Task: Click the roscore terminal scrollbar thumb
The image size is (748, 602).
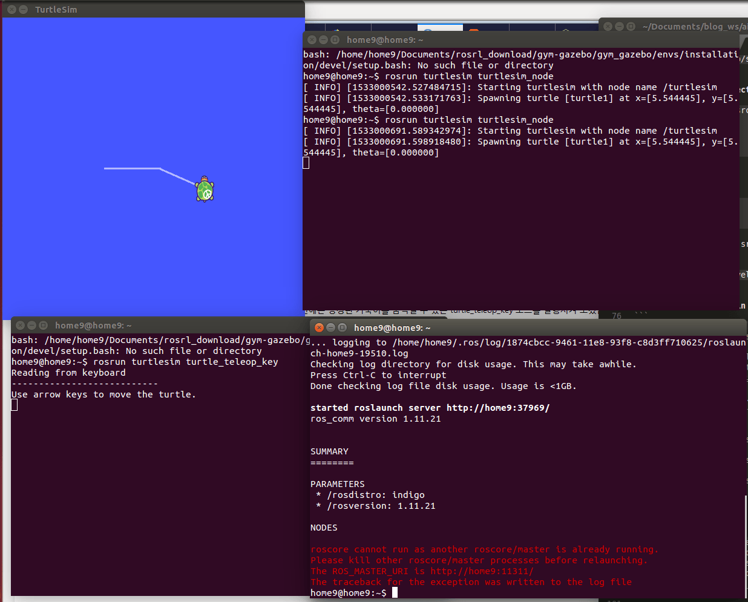Action: click(746, 546)
